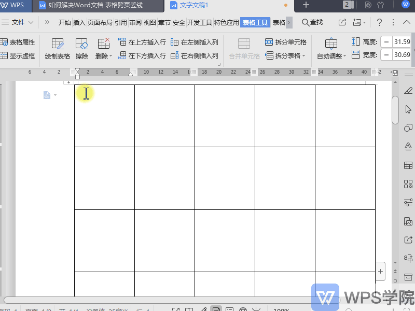
Task: Open the shapes icon in right sidebar
Action: pos(408,128)
